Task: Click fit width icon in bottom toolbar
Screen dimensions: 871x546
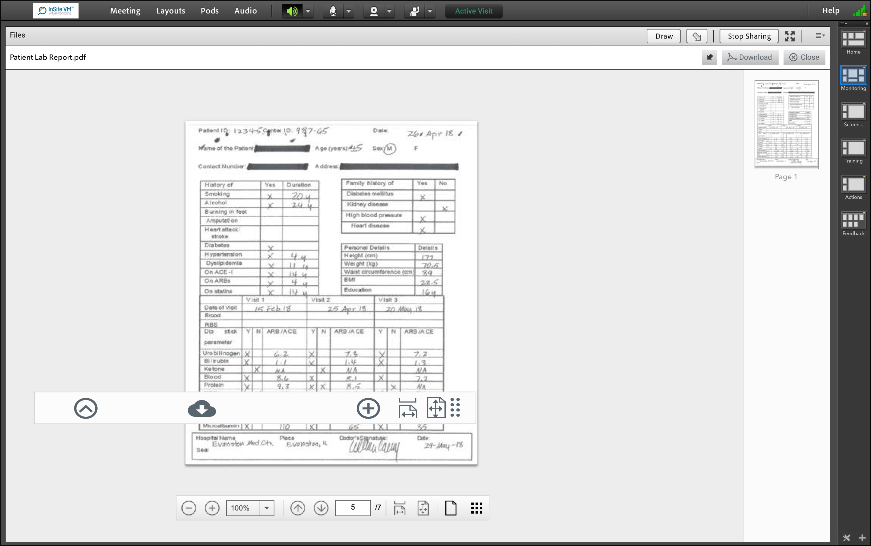Action: point(399,508)
